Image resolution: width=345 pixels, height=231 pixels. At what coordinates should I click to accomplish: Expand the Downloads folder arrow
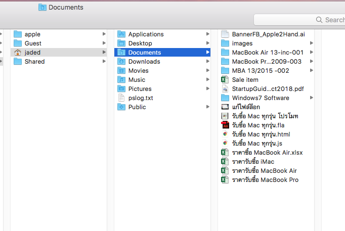208,61
